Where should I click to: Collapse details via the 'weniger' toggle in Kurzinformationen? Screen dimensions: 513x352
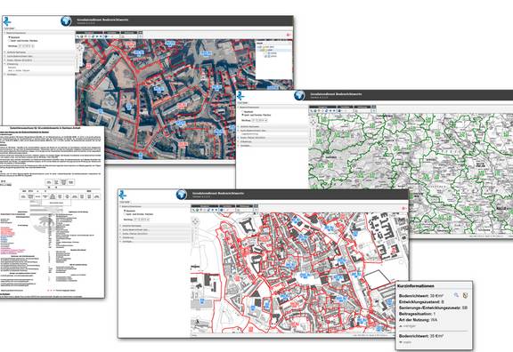point(407,326)
